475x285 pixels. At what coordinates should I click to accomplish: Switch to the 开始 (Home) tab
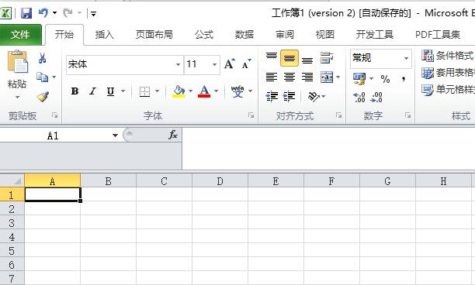64,34
